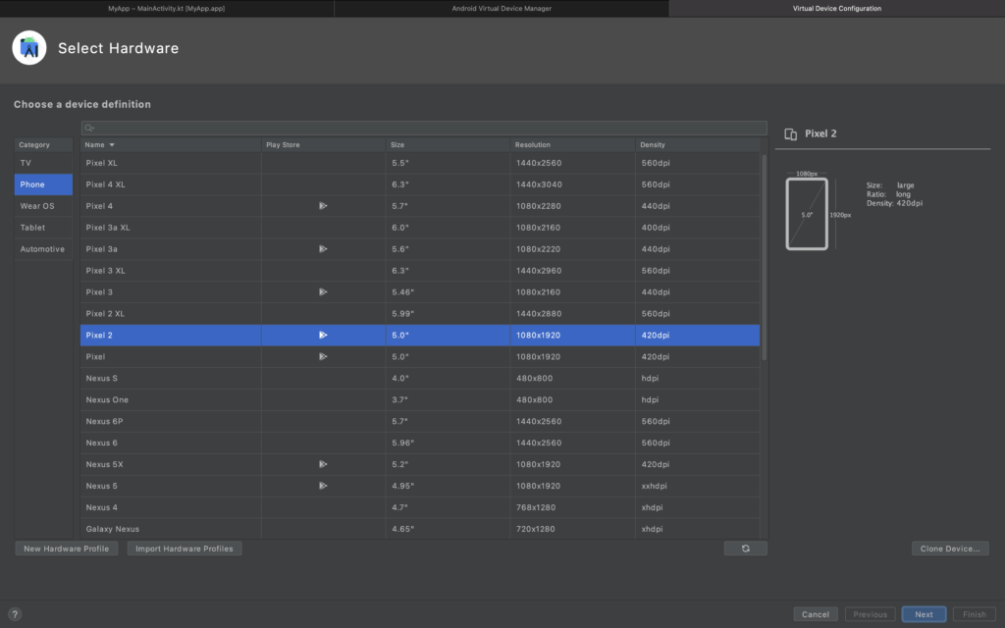This screenshot has height=628, width=1005.
Task: Click the Play Store icon in Nexus 5X row
Action: (x=323, y=464)
